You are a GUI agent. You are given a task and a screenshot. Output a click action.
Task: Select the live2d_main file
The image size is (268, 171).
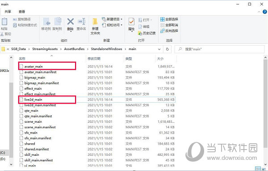point(33,100)
